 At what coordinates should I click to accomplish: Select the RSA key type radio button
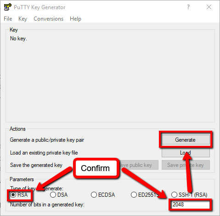click(13, 195)
